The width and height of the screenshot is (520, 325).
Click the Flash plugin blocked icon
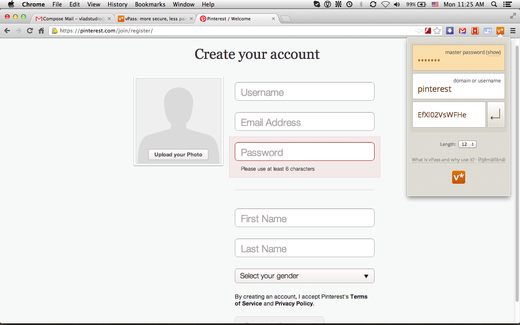[428, 30]
